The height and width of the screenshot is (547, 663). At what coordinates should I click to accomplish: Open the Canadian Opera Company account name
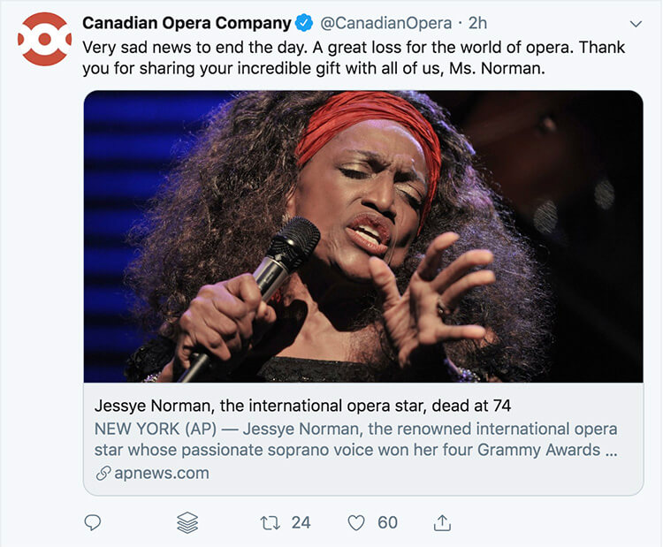[x=187, y=22]
